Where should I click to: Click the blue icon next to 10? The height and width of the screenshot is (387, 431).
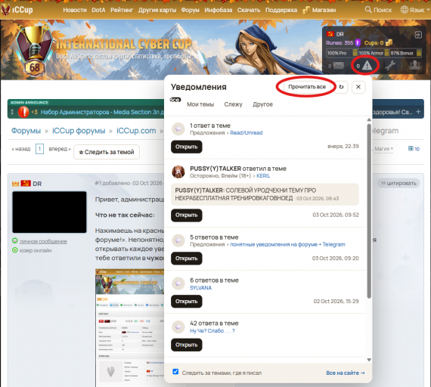pos(411,149)
